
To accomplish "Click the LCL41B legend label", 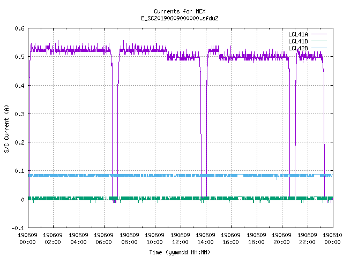I will [298, 41].
